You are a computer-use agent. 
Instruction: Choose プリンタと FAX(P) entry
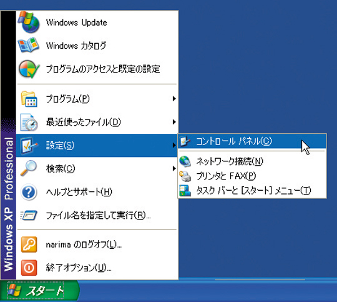[252, 176]
